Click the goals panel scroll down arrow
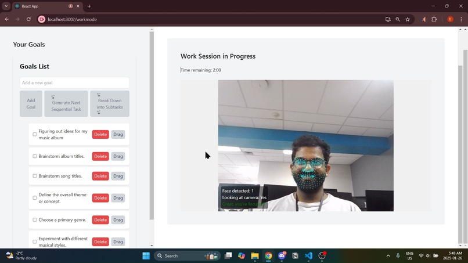The image size is (468, 263). pyautogui.click(x=152, y=246)
